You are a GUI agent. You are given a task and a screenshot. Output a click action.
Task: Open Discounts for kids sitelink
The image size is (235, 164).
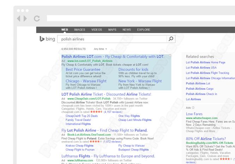(133, 69)
